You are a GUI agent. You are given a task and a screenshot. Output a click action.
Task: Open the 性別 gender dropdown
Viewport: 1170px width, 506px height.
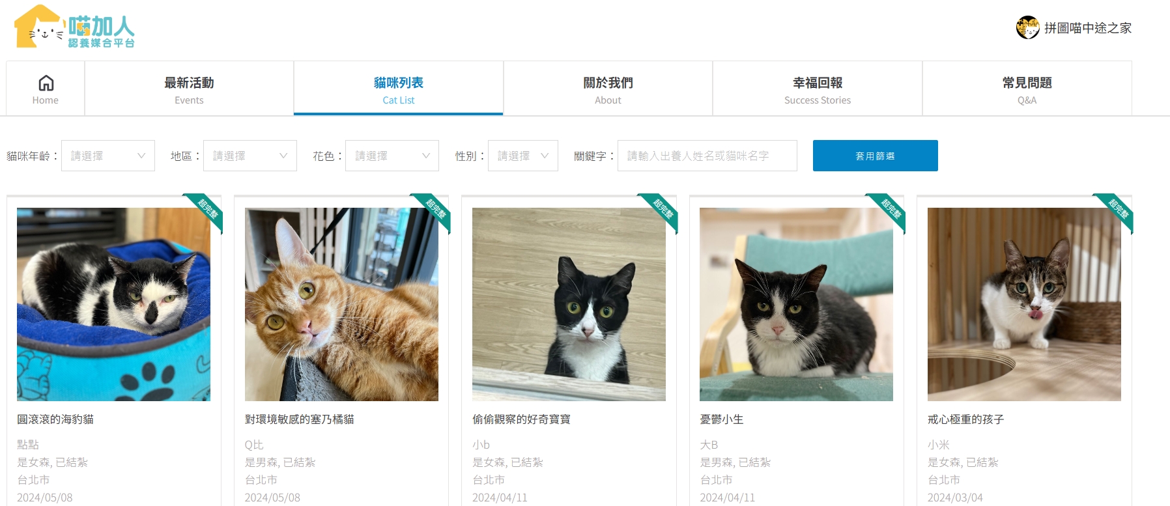point(523,156)
